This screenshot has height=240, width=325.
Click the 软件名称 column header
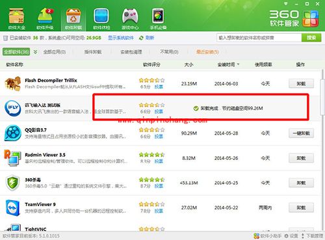[x=15, y=64]
